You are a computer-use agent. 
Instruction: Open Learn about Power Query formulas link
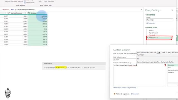point(125,87)
